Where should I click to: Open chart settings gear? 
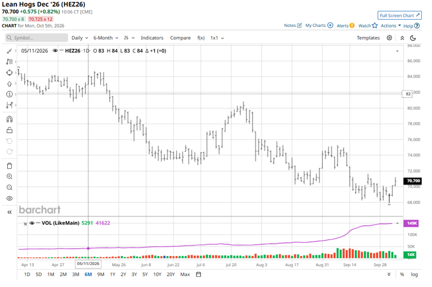click(389, 38)
